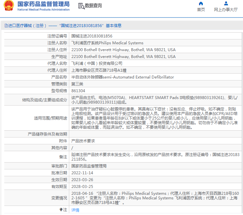Click the 国家药品监督管理局 site title
Screen dimensions: 243x215
(43, 4)
